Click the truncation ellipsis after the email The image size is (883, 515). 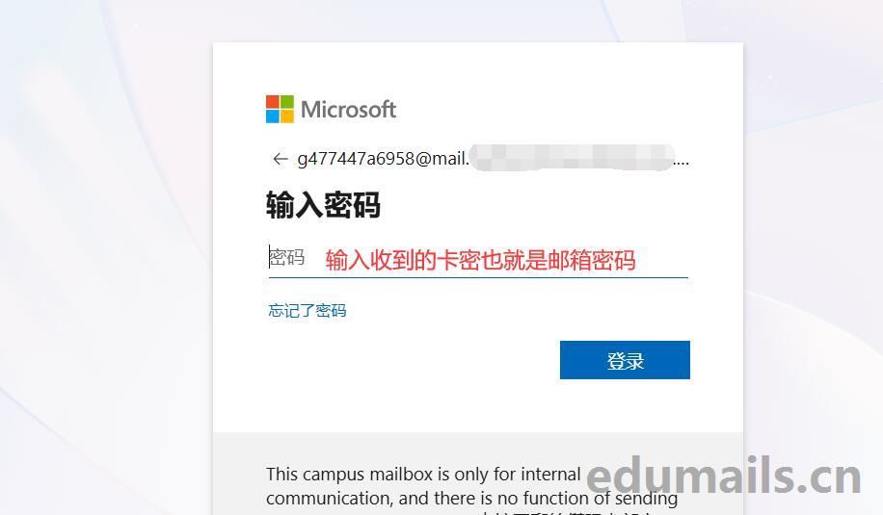[682, 163]
